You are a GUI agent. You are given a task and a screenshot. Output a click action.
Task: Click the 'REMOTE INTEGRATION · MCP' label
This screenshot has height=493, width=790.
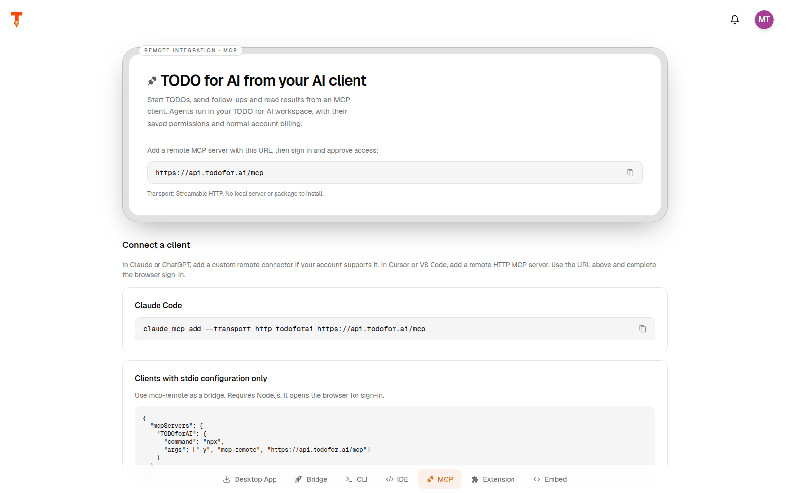coord(191,50)
